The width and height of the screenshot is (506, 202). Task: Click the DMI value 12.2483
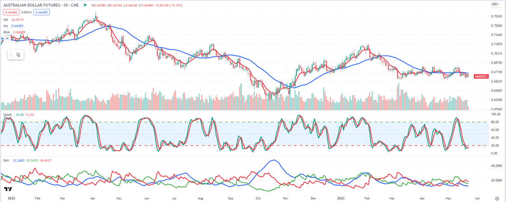(x=19, y=160)
